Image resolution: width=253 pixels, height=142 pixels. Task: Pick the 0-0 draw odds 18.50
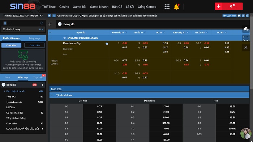232,106
